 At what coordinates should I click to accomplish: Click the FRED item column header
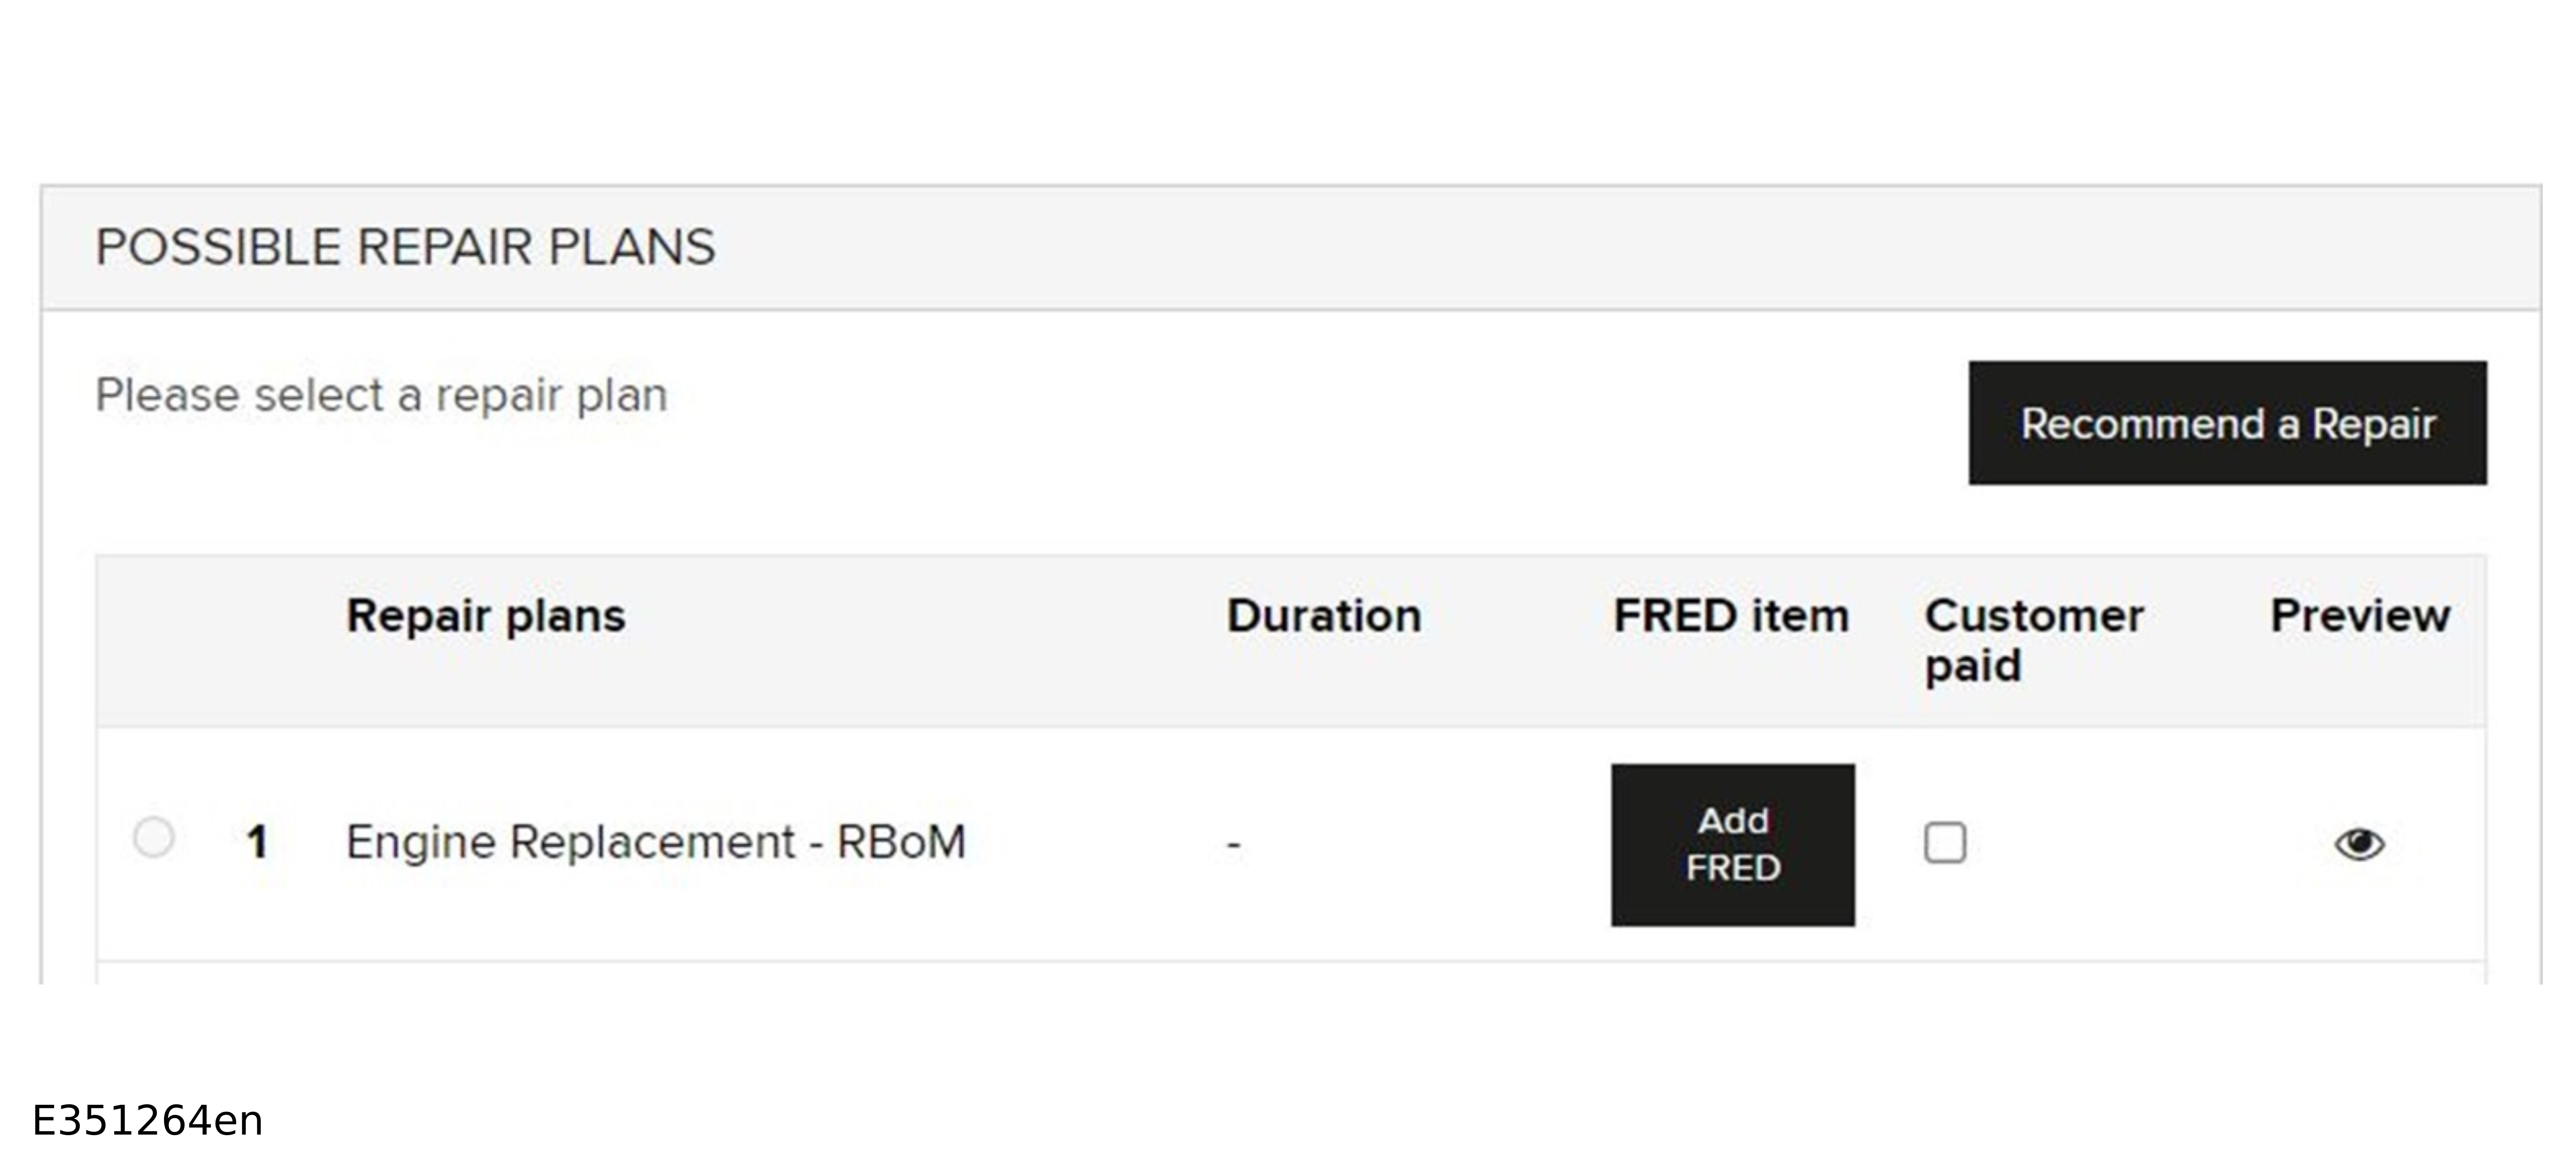pyautogui.click(x=1730, y=616)
